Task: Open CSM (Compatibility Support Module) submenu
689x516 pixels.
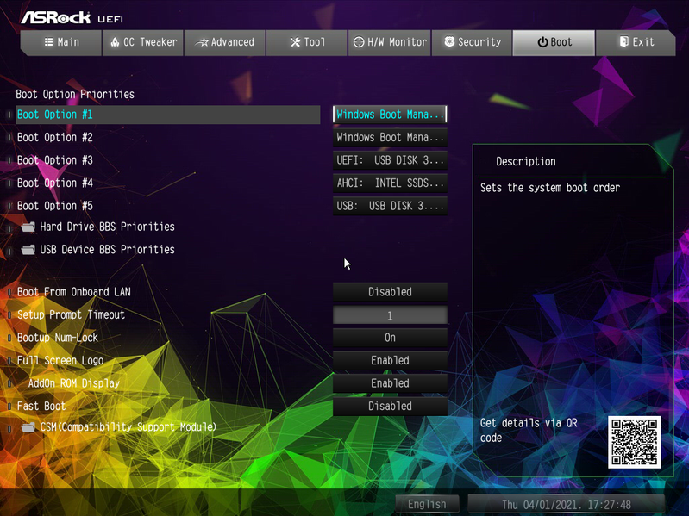Action: click(128, 427)
